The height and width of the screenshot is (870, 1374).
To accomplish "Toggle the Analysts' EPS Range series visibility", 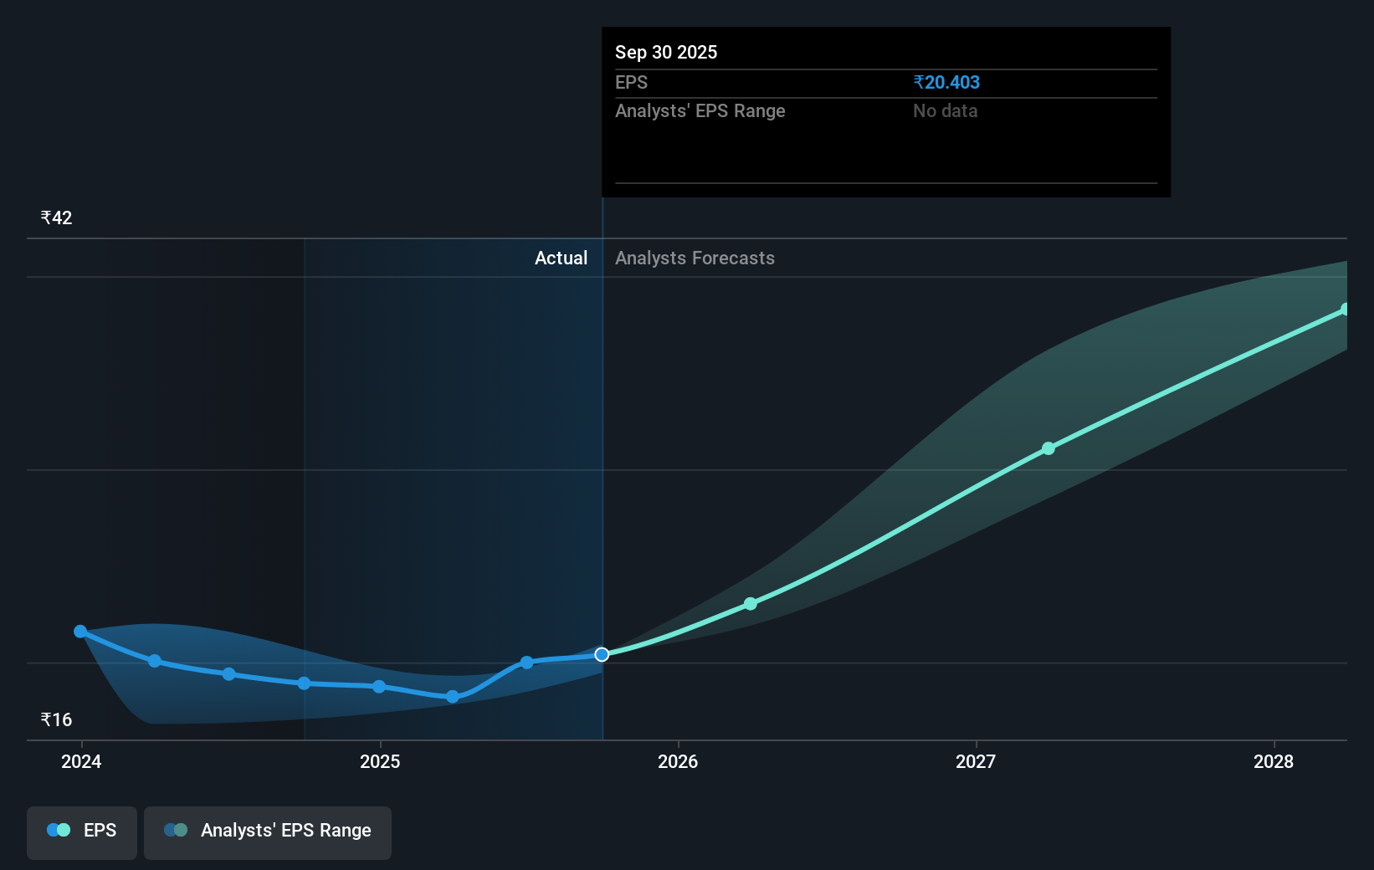I will point(267,832).
